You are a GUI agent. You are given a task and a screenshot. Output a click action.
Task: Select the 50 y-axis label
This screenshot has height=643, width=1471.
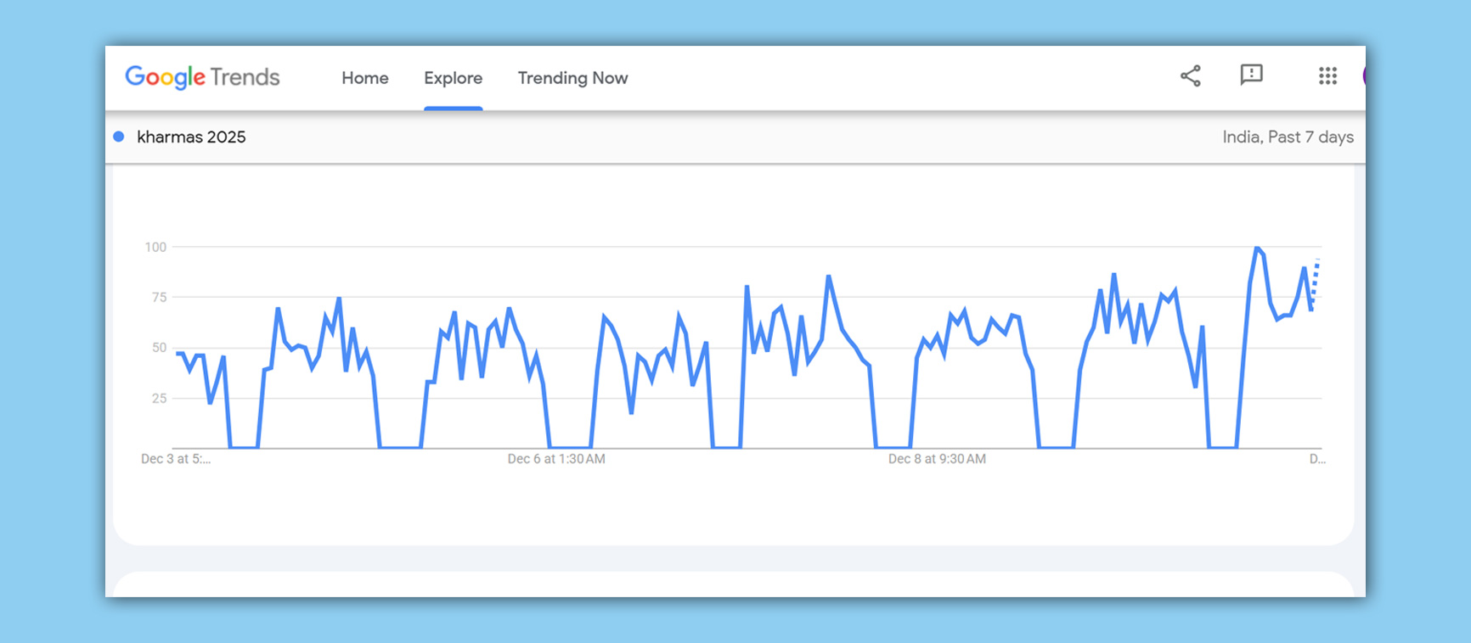pyautogui.click(x=159, y=348)
